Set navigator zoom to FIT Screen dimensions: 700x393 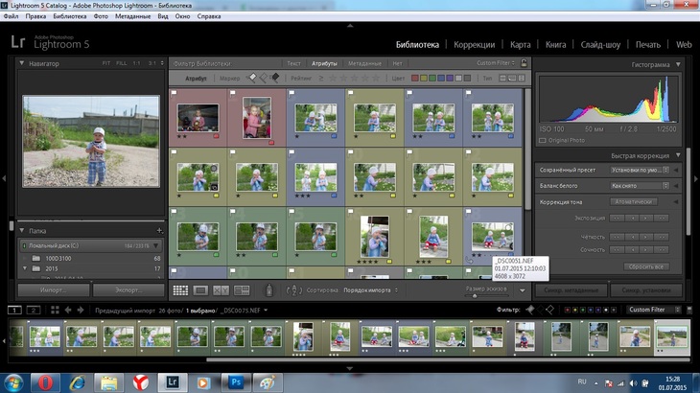pos(106,63)
